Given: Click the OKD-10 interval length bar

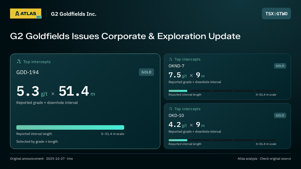Looking at the screenshot, I should click(x=222, y=140).
